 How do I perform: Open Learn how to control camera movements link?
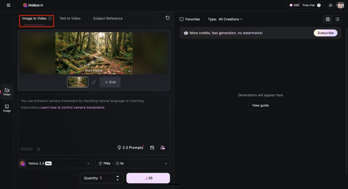point(72,107)
